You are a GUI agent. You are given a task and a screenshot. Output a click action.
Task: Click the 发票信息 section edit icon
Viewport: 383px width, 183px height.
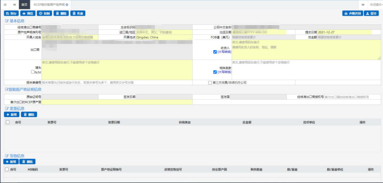[x=7, y=109]
